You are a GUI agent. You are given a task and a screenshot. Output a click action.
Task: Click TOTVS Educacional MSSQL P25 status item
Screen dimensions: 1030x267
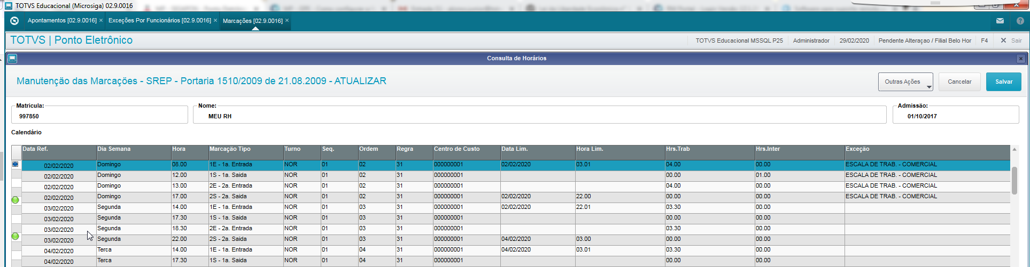coord(739,41)
